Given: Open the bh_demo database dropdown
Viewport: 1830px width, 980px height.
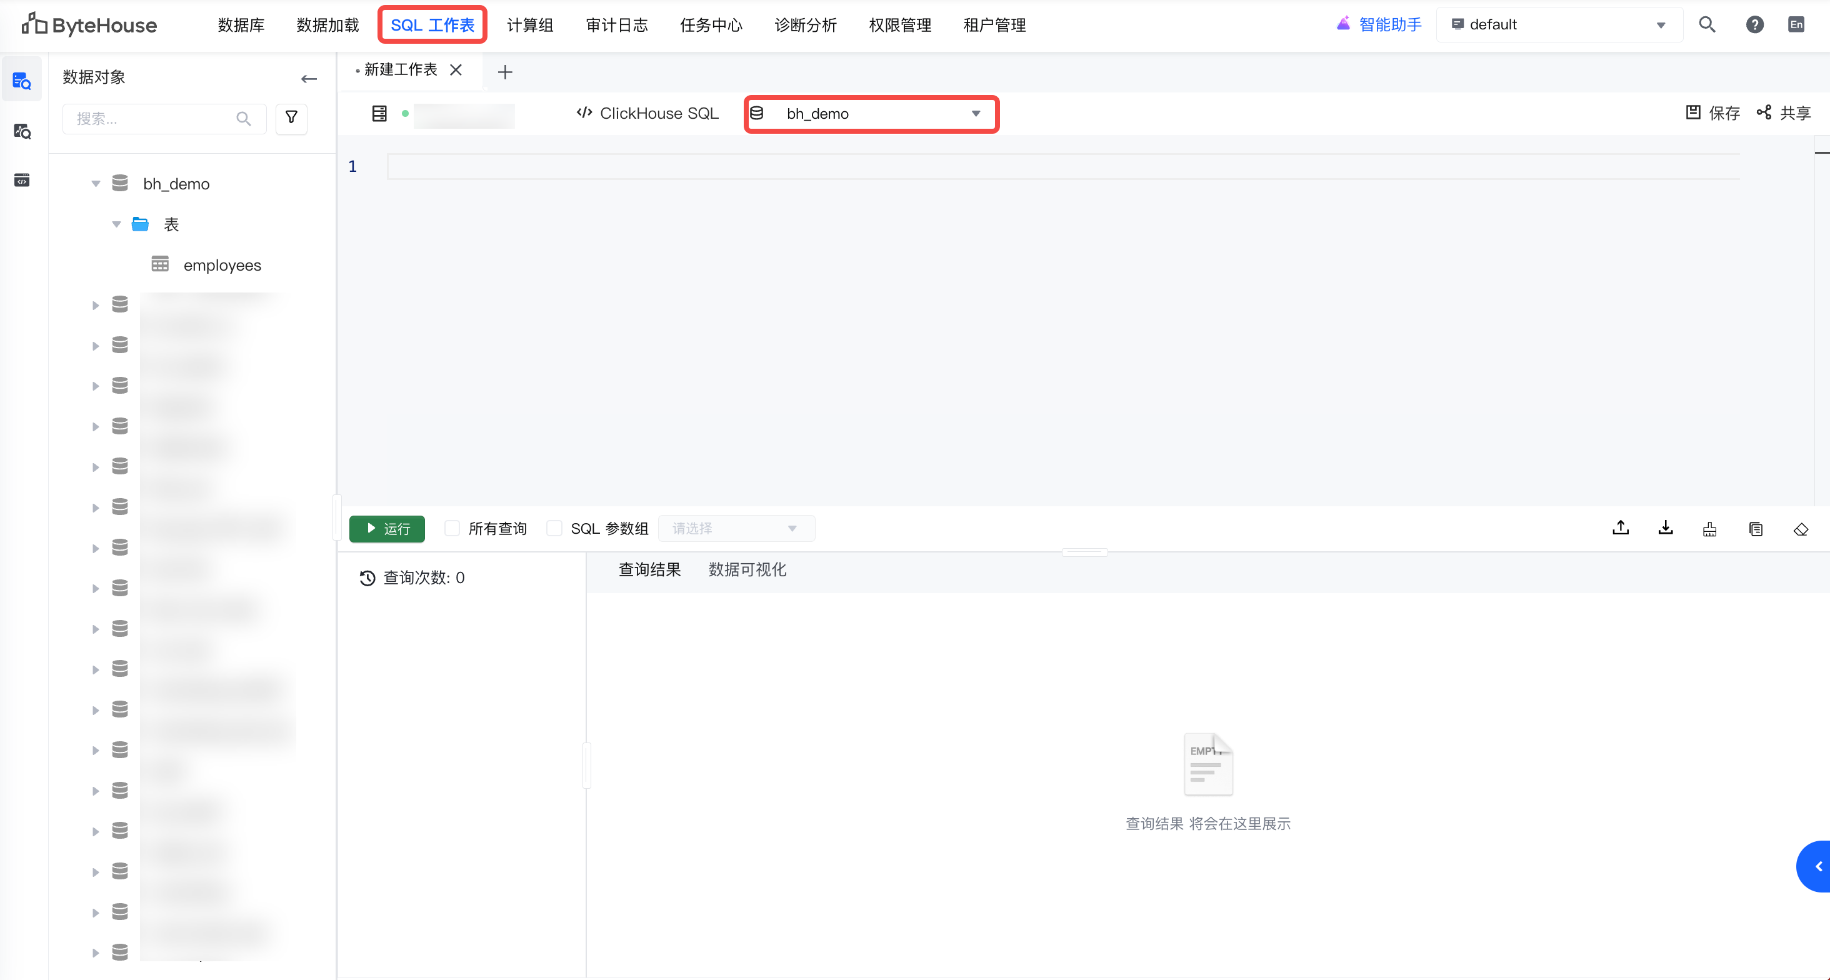Looking at the screenshot, I should click(871, 114).
